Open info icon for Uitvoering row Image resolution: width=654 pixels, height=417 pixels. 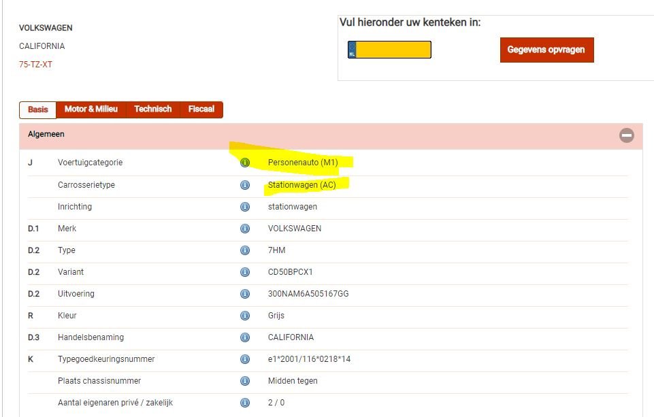coord(245,294)
